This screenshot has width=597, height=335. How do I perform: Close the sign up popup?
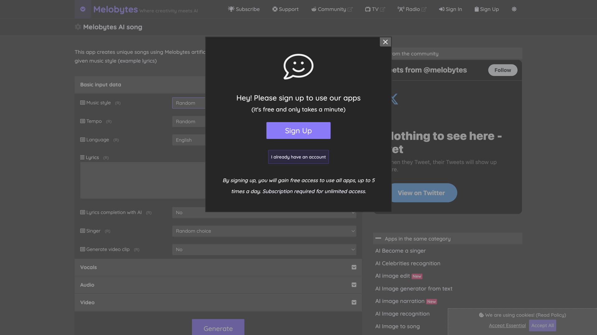385,42
